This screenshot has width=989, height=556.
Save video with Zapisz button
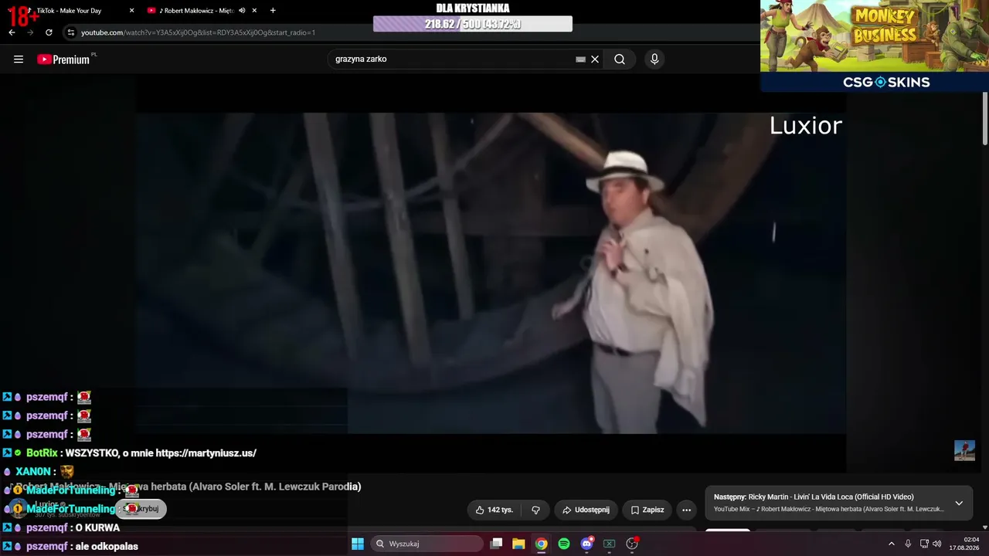pyautogui.click(x=647, y=510)
